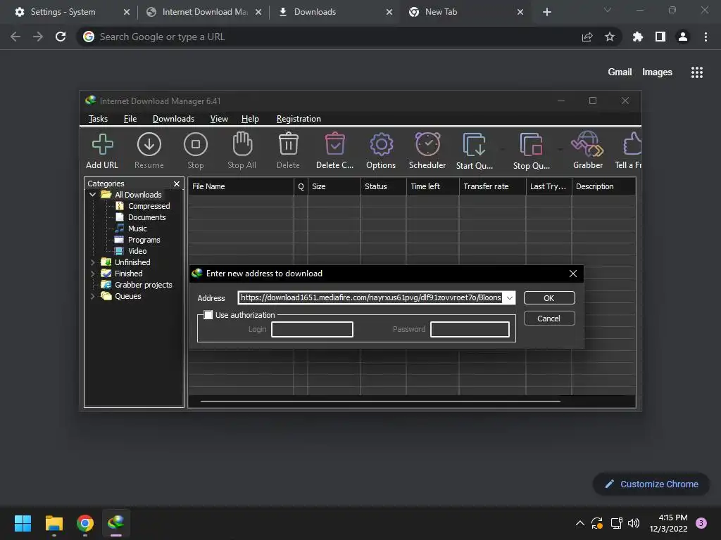The image size is (721, 540).
Task: Switch to the Downloads browser tab
Action: point(336,12)
